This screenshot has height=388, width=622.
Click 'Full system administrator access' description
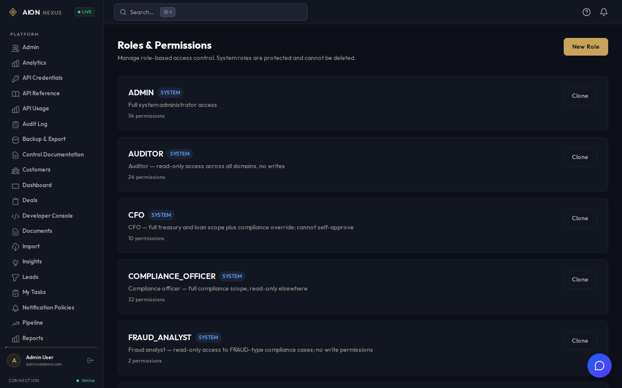click(x=173, y=105)
